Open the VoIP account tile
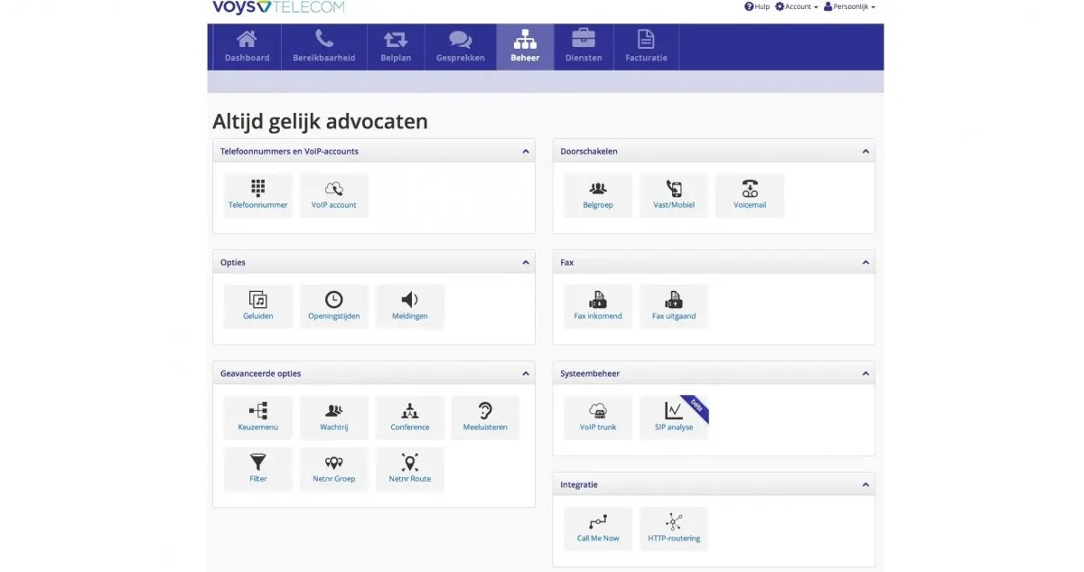This screenshot has height=572, width=1084. (x=334, y=195)
